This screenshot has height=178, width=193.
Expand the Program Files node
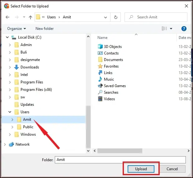pos(10,82)
